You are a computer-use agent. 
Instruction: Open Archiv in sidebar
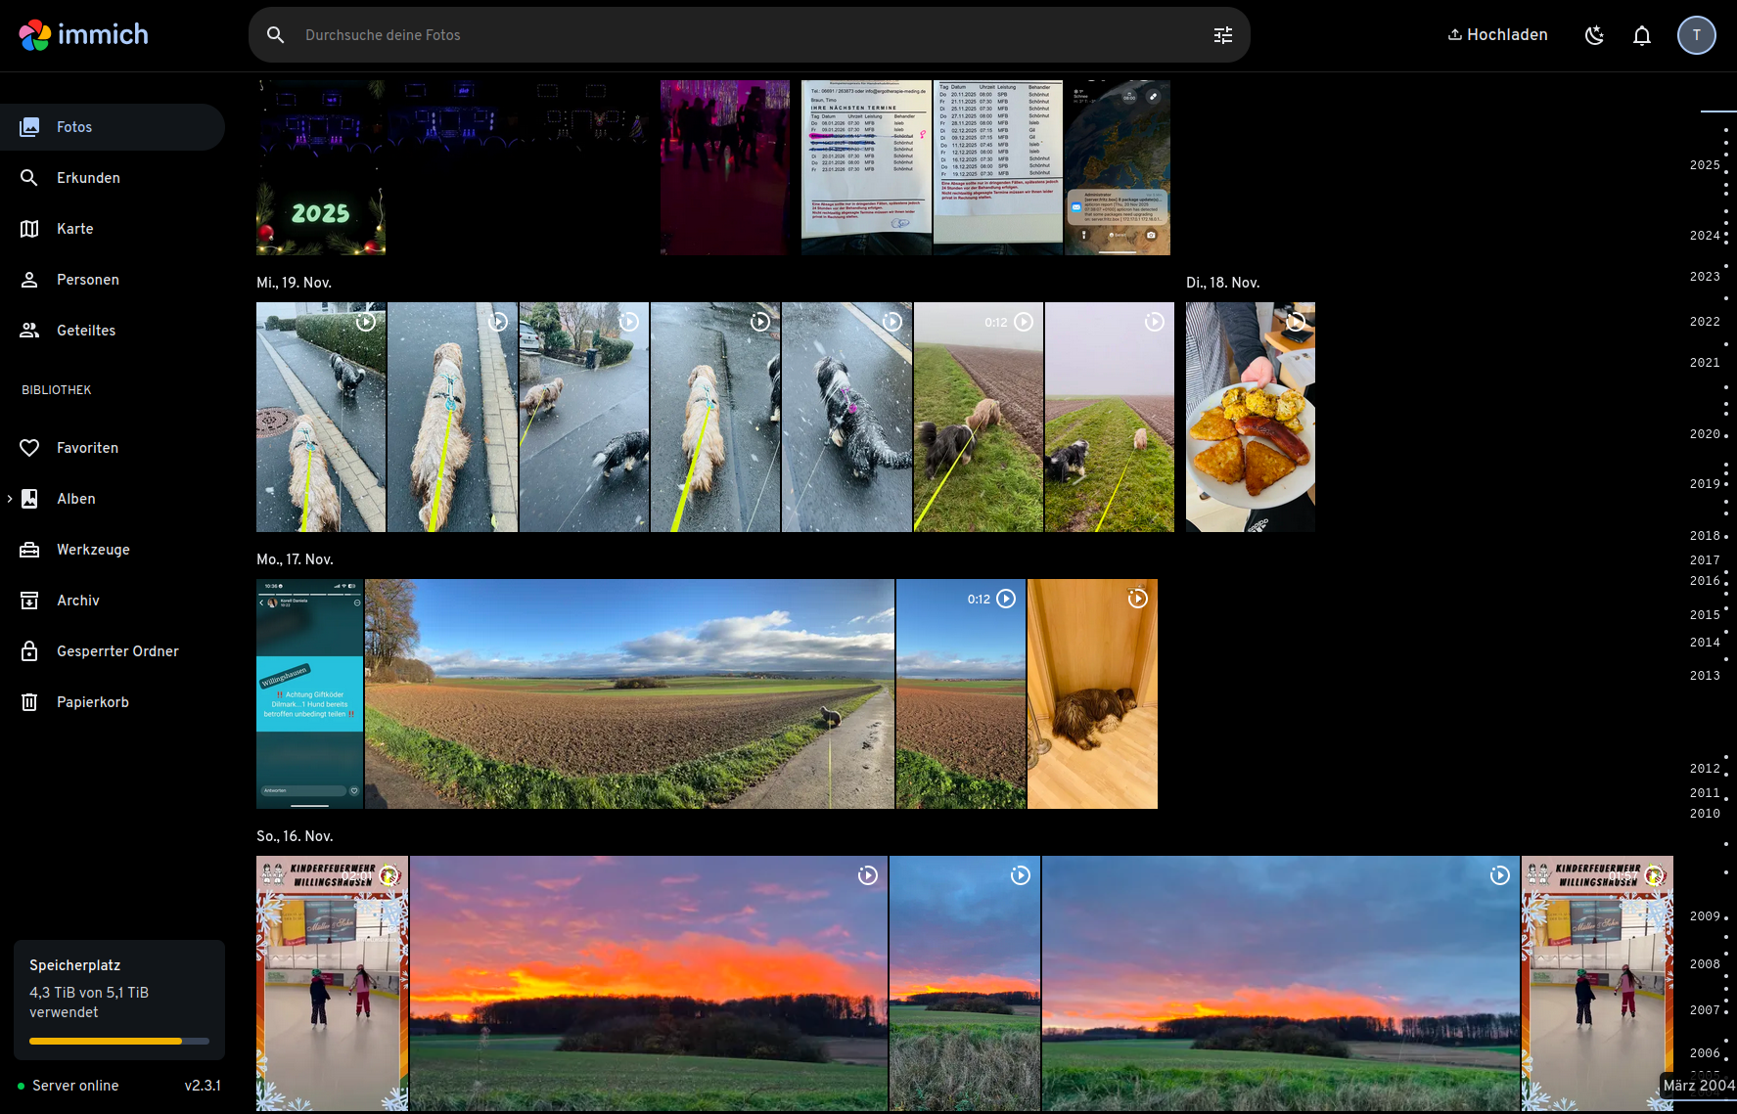[77, 601]
